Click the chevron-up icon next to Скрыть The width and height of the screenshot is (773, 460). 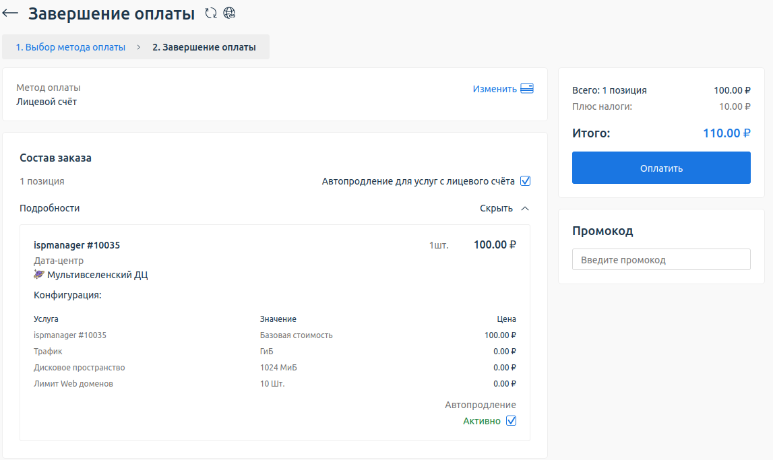[525, 209]
